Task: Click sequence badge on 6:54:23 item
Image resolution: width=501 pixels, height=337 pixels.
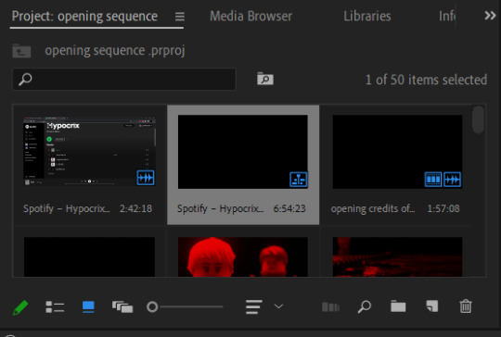Action: (299, 180)
